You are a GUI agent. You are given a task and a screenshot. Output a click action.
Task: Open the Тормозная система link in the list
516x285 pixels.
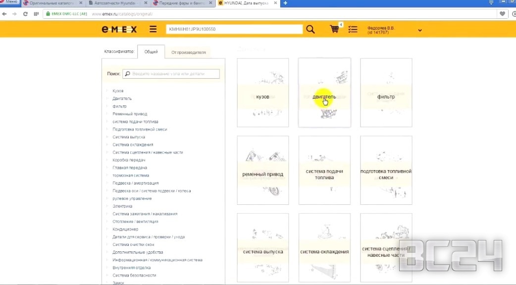[x=130, y=176]
